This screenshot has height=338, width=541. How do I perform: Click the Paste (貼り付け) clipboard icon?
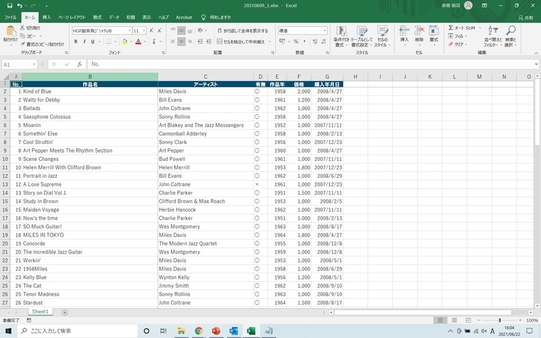10,31
